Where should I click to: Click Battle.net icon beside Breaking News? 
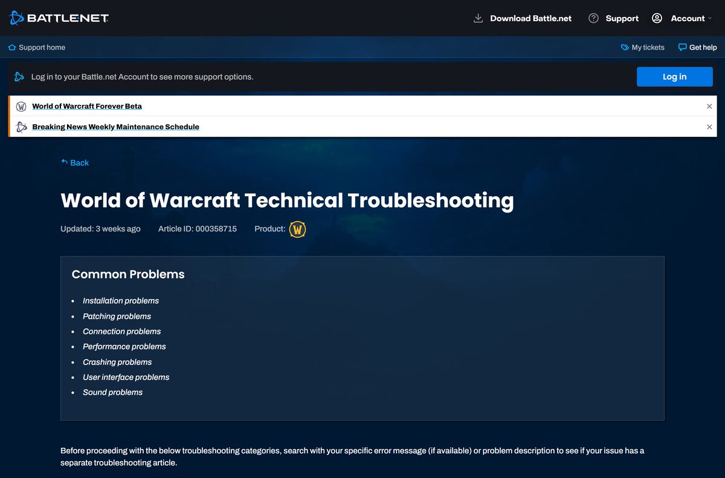point(21,127)
